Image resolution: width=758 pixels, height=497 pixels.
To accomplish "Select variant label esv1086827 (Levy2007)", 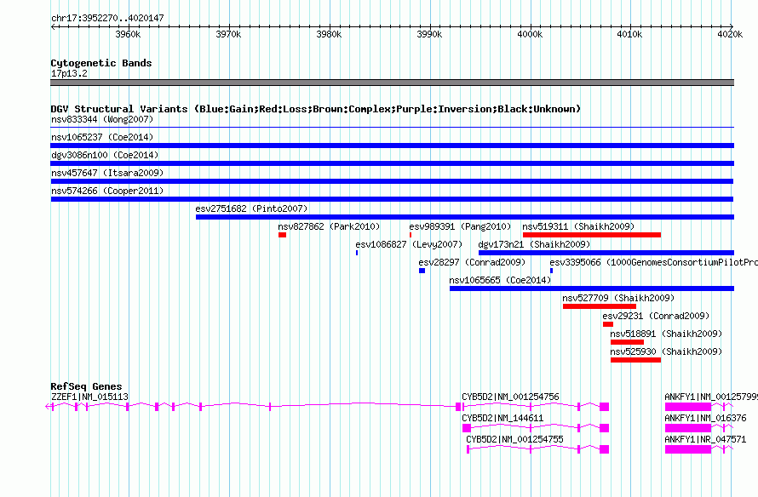I will pyautogui.click(x=409, y=244).
